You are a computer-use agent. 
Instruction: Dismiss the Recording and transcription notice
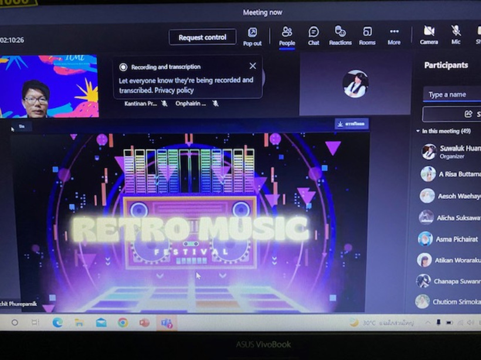tap(253, 66)
